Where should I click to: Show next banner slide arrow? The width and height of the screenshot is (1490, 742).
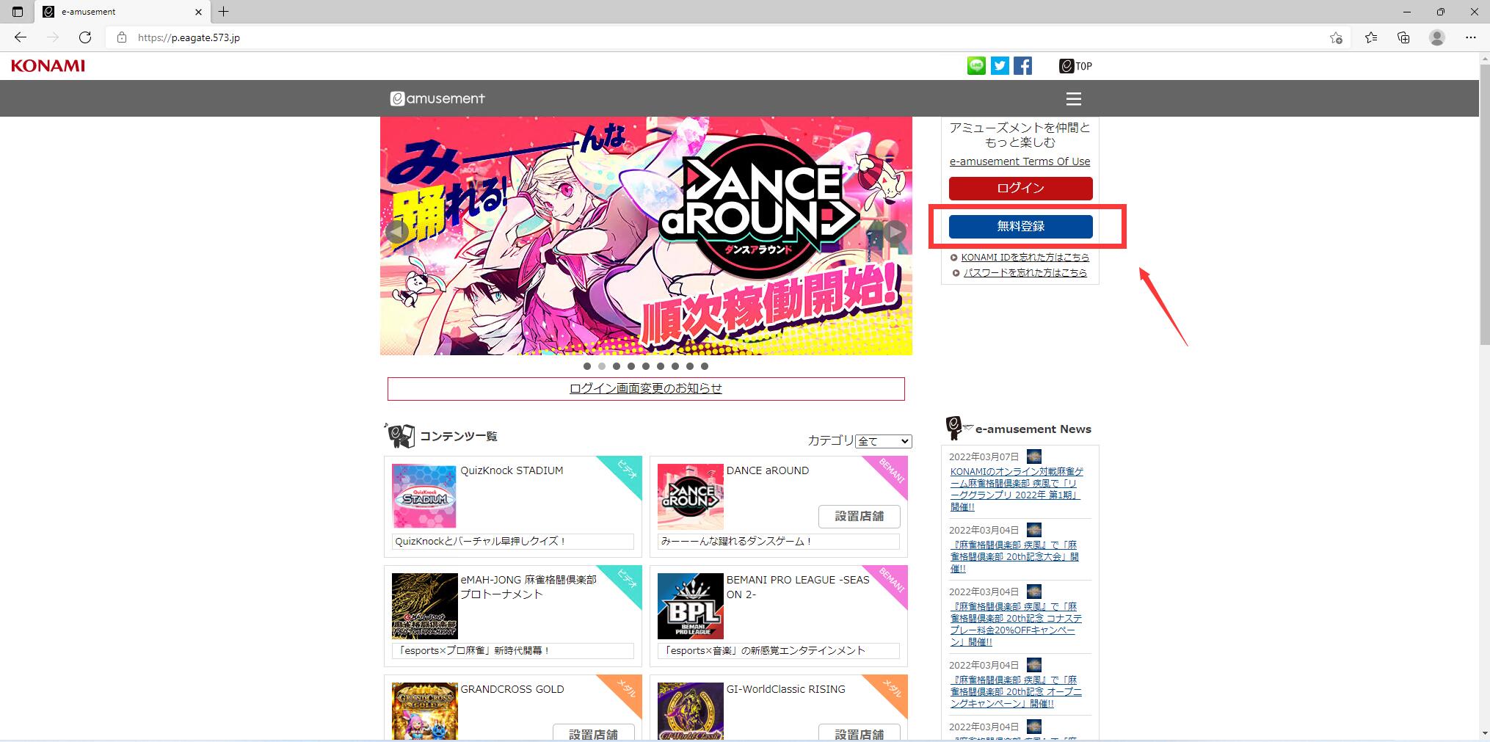tap(894, 232)
